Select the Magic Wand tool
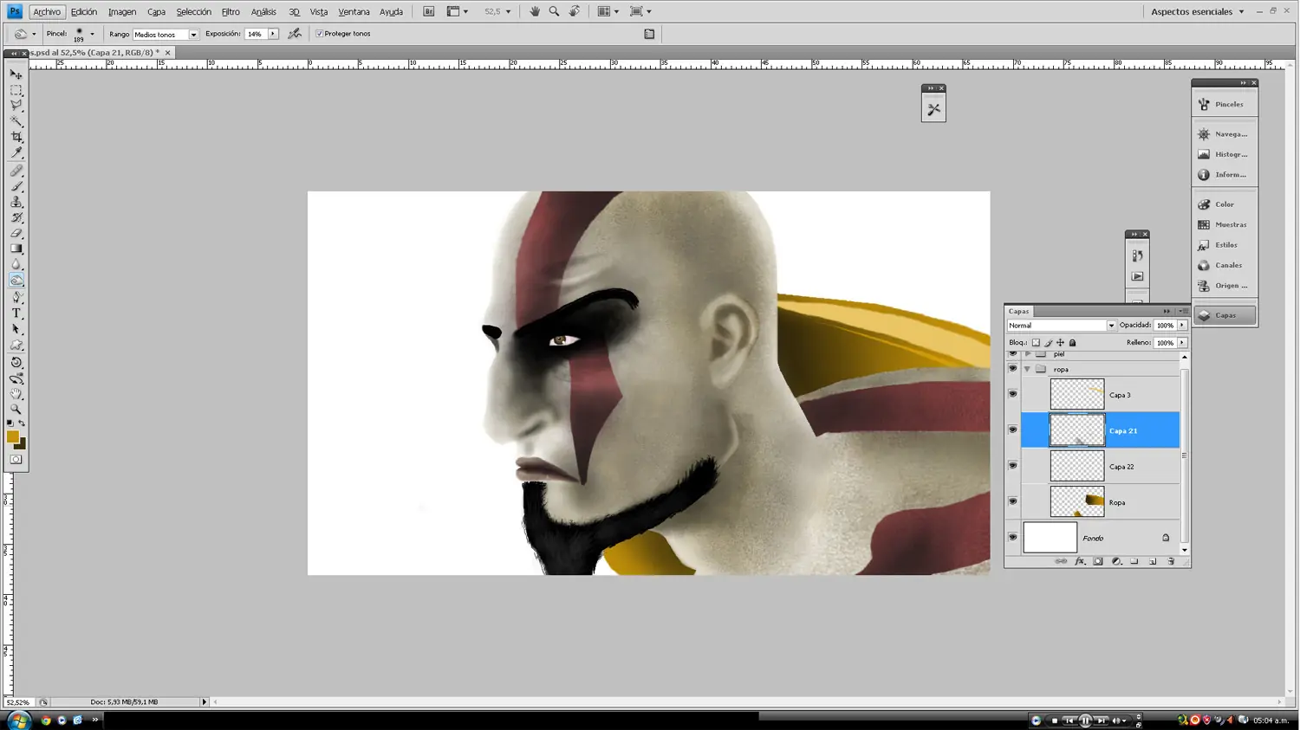This screenshot has width=1300, height=730. pyautogui.click(x=16, y=121)
